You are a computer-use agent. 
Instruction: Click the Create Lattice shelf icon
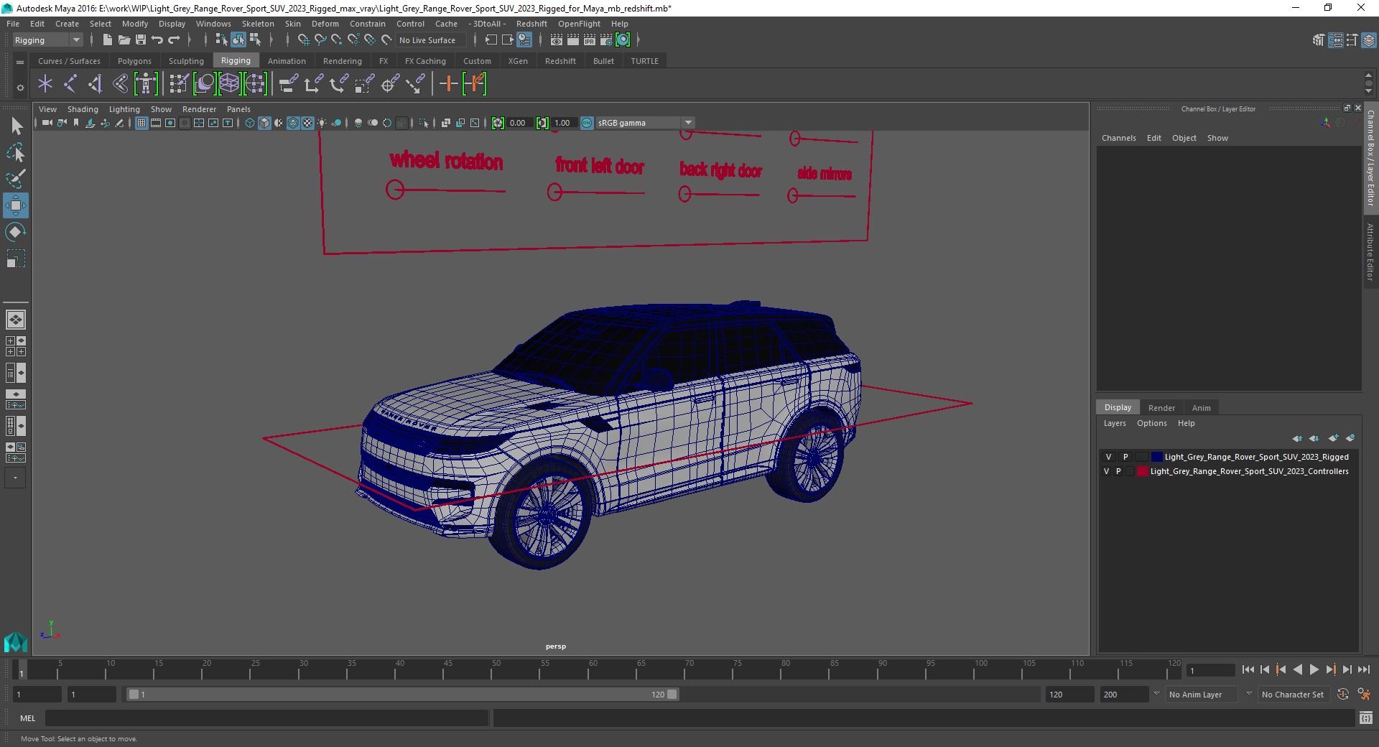229,84
